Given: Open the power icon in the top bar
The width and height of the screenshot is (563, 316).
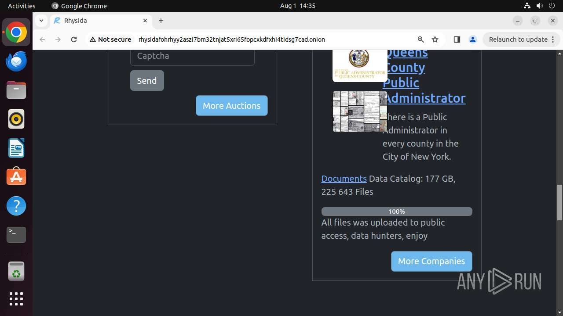Looking at the screenshot, I should [x=552, y=6].
